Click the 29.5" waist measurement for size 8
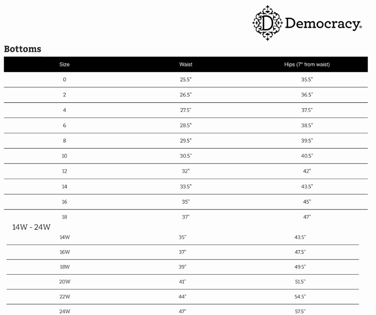Screen dimensions: 376x315 pyautogui.click(x=186, y=140)
